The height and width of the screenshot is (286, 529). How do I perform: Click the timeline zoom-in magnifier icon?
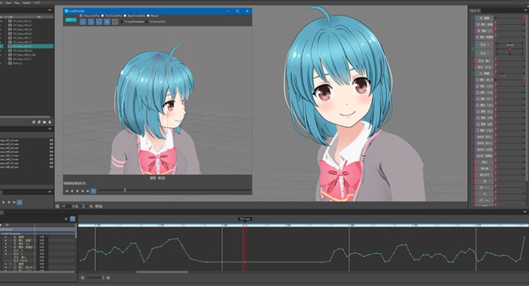[108, 277]
